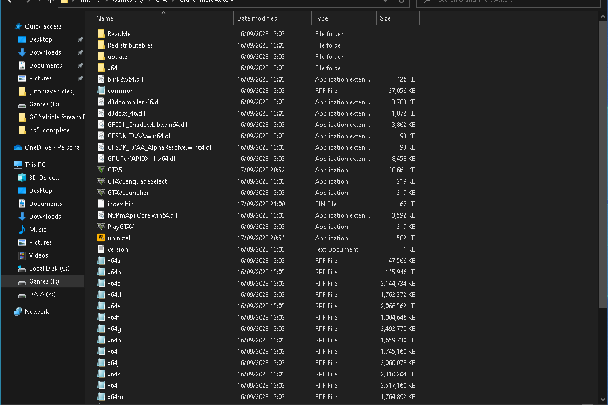Click the vertical scrollbar of file list
Screen dimensions: 608x405
(603, 164)
